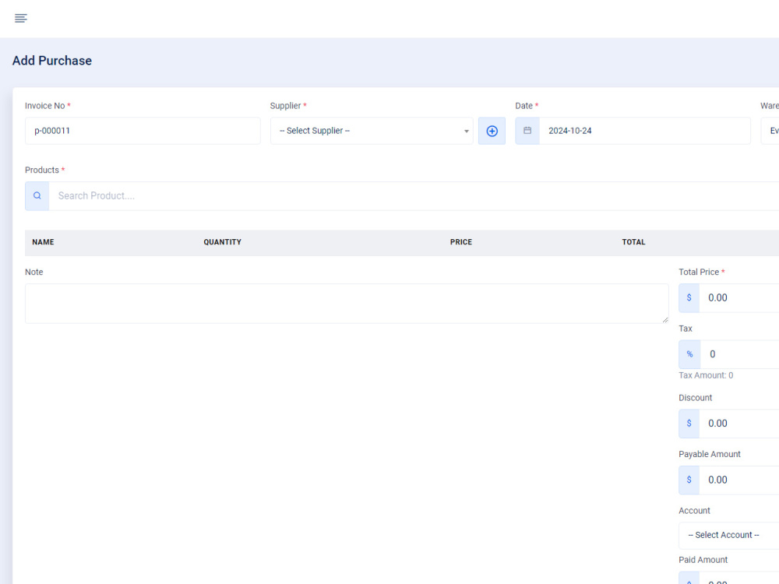Click the NAME column header
Image resolution: width=779 pixels, height=584 pixels.
tap(43, 242)
